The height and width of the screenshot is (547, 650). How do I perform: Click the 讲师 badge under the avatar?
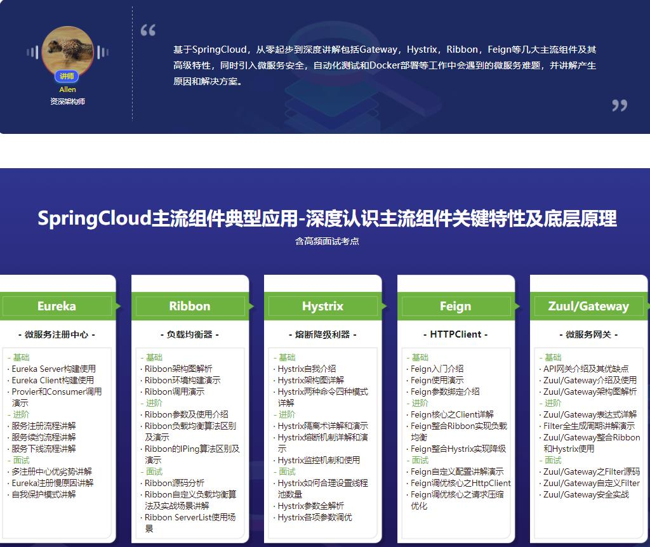(67, 76)
